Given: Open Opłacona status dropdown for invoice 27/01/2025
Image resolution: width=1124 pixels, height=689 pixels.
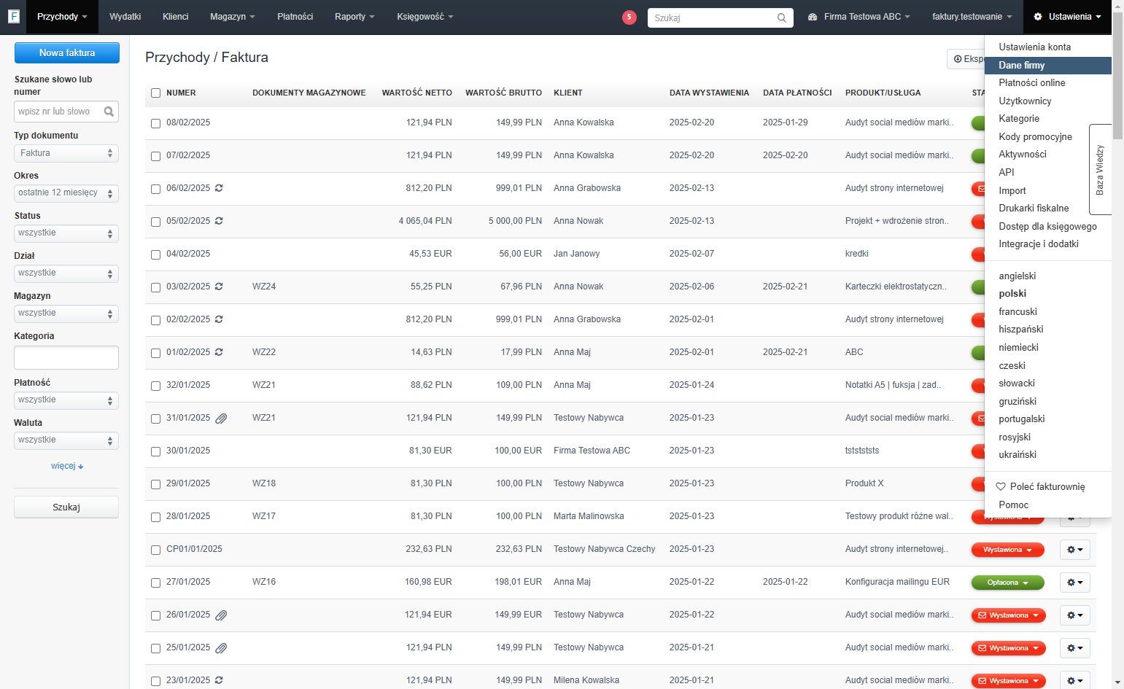Looking at the screenshot, I should 1007,583.
